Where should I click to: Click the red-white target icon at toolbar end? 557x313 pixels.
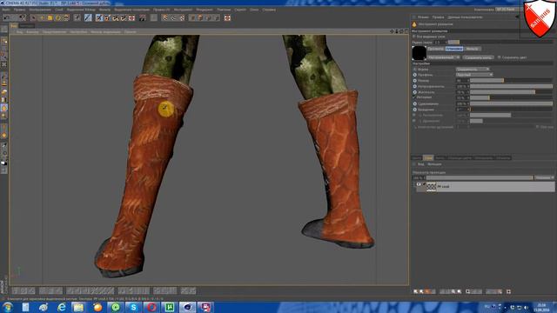pos(227,17)
